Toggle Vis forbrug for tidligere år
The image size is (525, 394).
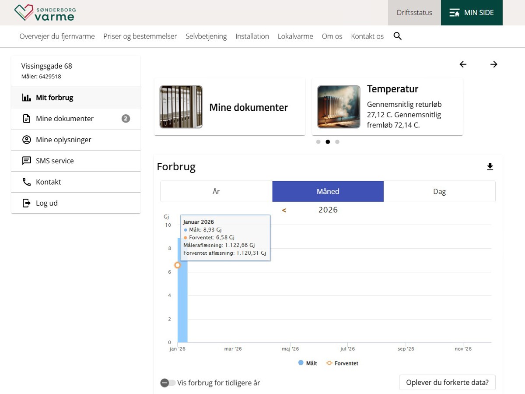point(167,383)
